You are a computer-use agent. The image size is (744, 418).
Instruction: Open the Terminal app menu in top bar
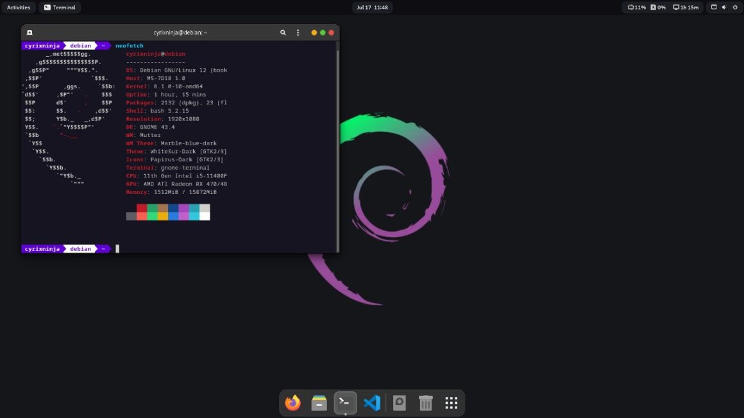[x=60, y=8]
